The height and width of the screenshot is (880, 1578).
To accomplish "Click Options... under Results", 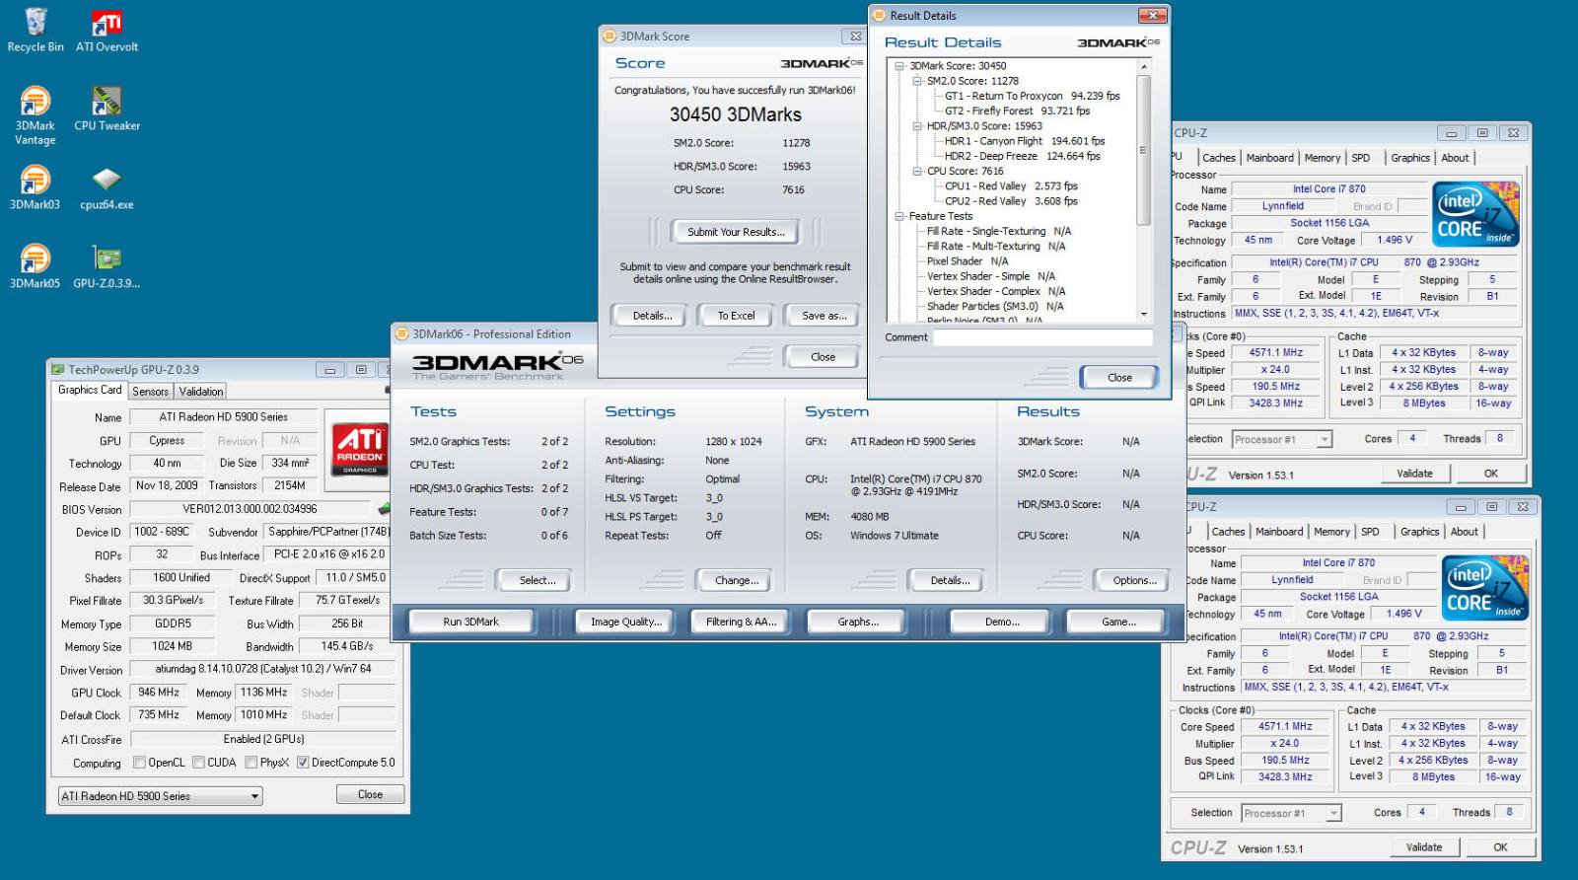I will coord(1134,580).
